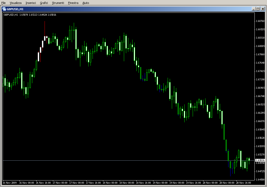Open the Grafici menu
The width and height of the screenshot is (267, 187).
coord(44,3)
